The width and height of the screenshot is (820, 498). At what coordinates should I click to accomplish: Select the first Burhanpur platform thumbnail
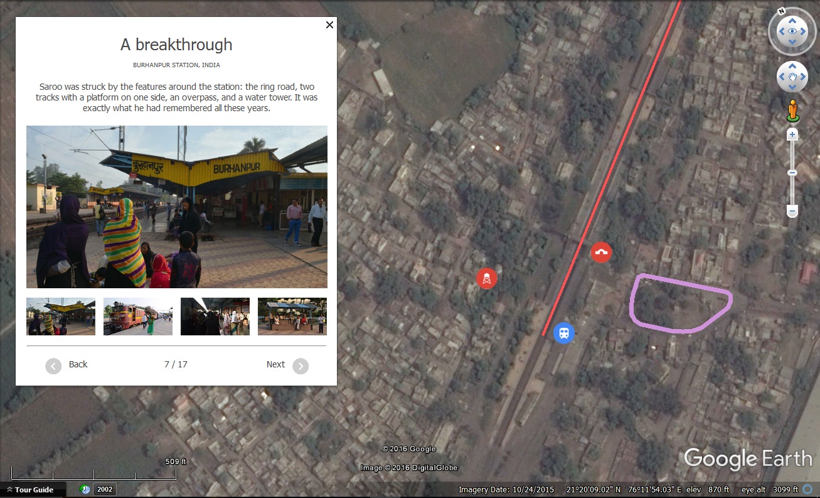60,316
